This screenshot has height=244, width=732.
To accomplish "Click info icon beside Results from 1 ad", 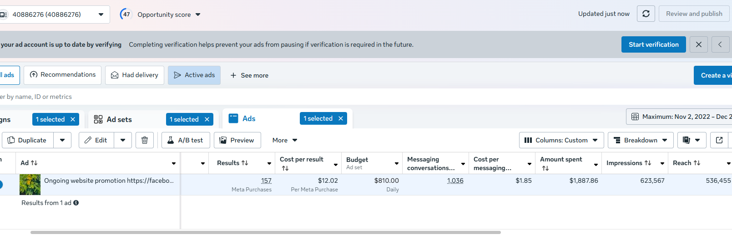I will [76, 203].
